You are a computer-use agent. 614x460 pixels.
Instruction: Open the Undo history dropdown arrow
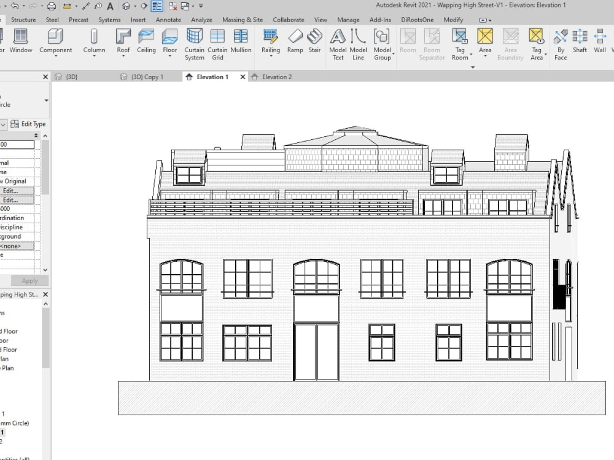click(x=23, y=6)
